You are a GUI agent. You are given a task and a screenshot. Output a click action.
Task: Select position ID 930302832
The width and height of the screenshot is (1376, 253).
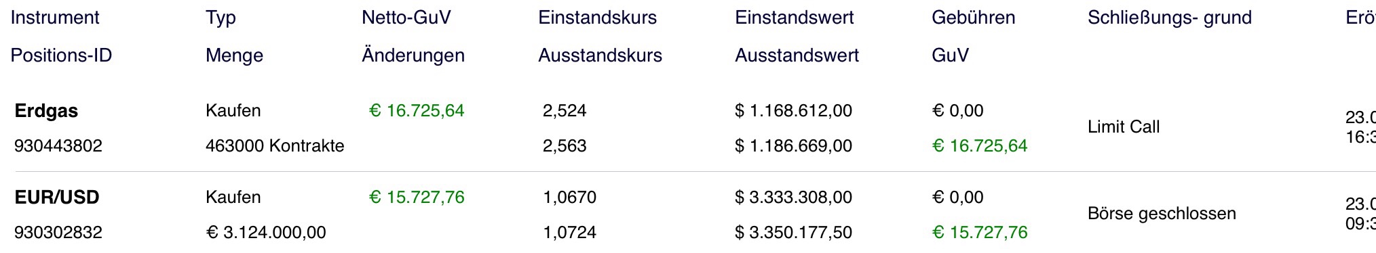pos(58,233)
